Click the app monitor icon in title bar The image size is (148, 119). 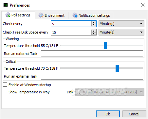(6, 5)
